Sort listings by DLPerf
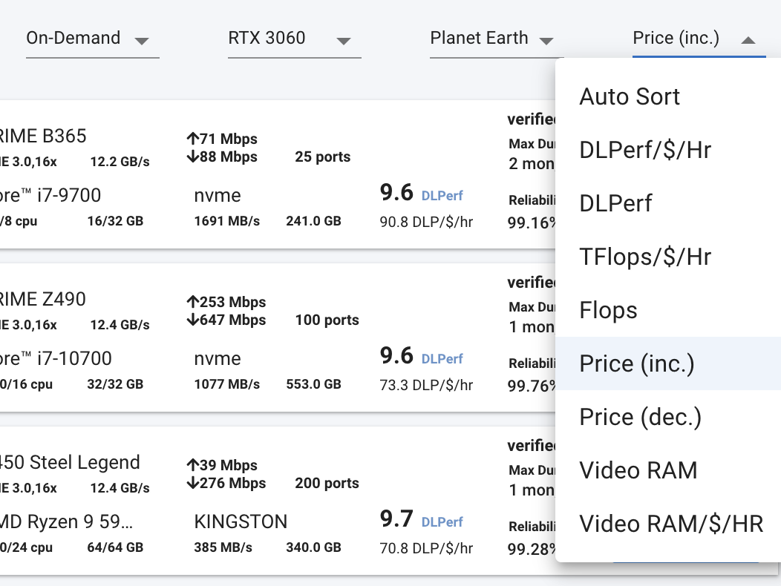The height and width of the screenshot is (586, 781). (615, 203)
